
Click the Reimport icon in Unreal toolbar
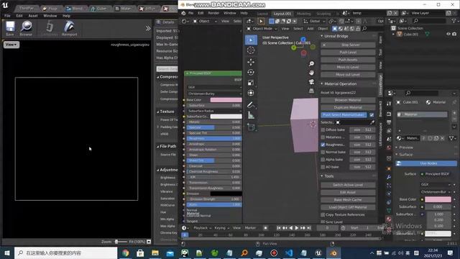[69, 29]
